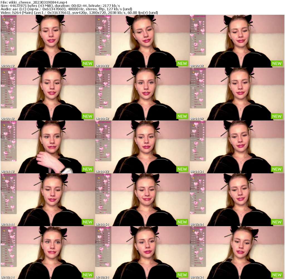The height and width of the screenshot is (279, 285).
Task: Select the pink heart graphic in the overlay
Action: [x=11, y=19]
